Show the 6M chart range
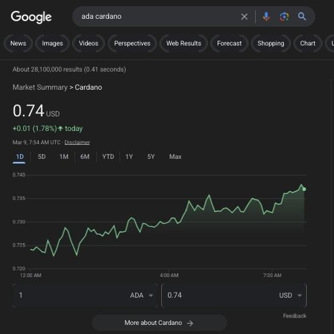Viewport: 334px width, 334px height. coord(85,157)
